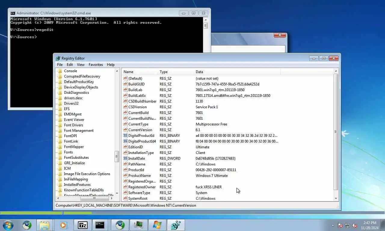
Task: Select the InstallationType value row
Action: click(201, 153)
